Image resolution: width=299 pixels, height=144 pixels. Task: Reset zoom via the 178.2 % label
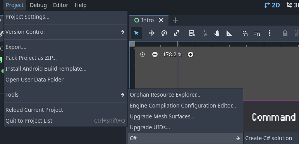tap(173, 54)
